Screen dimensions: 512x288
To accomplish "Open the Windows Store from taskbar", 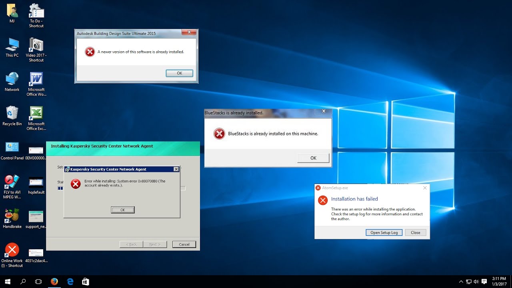I will (86, 281).
